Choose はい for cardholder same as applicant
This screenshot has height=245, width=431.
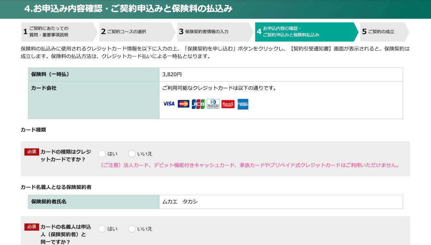click(102, 229)
